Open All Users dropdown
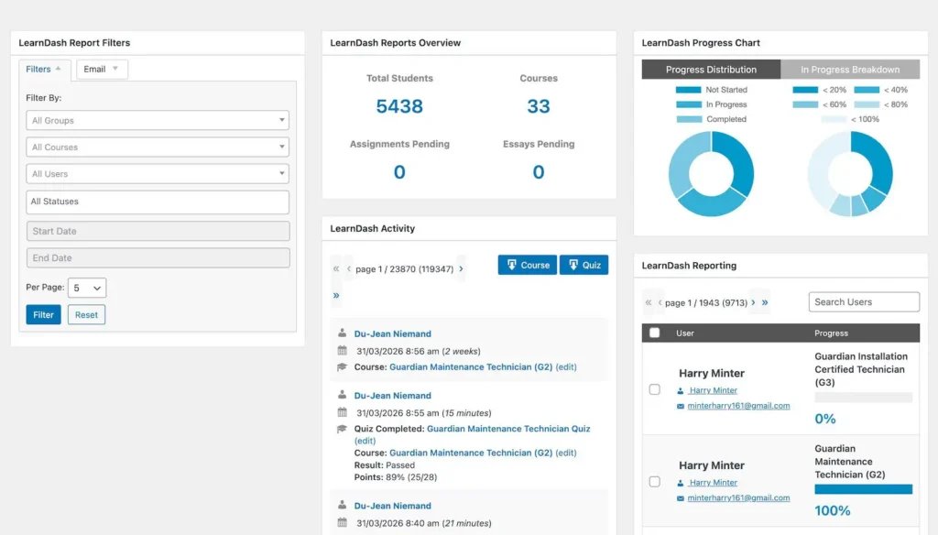 click(x=158, y=173)
